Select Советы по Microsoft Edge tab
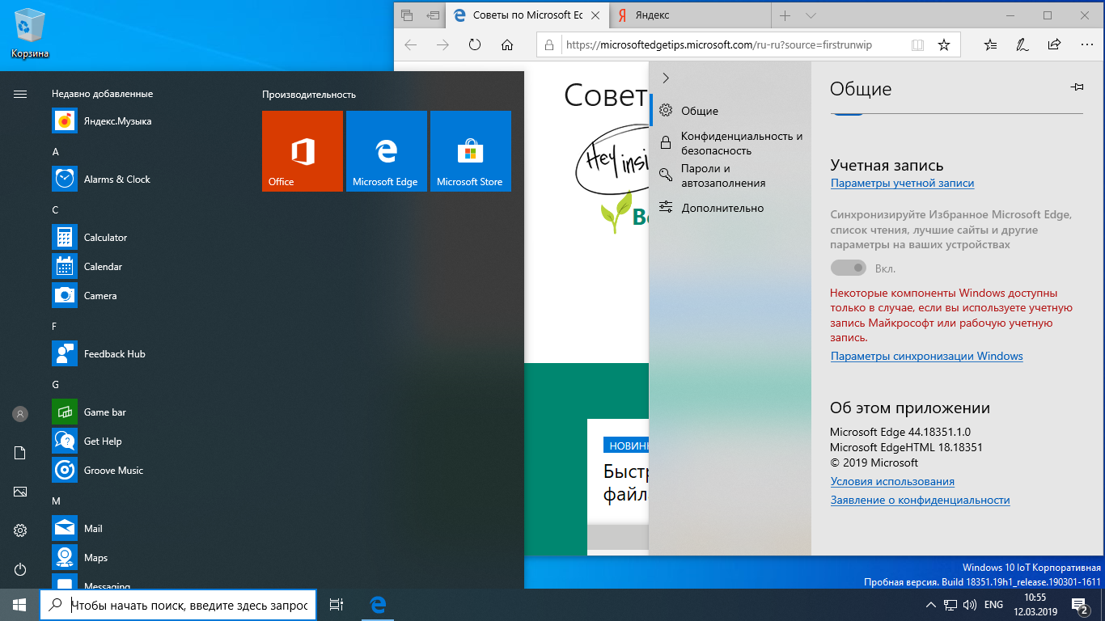The width and height of the screenshot is (1105, 621). click(527, 15)
